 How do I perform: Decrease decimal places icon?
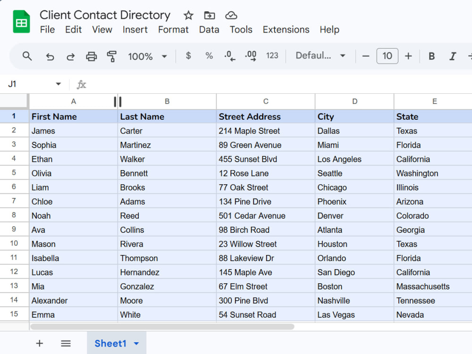pos(230,56)
